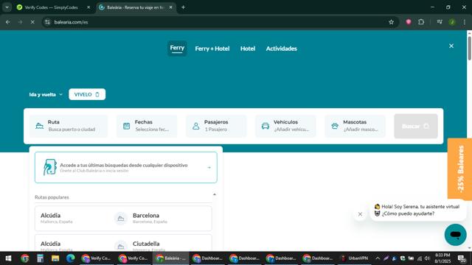Viewport: 472px width, 265px height.
Task: Open the notifications center icon
Action: pyautogui.click(x=462, y=258)
